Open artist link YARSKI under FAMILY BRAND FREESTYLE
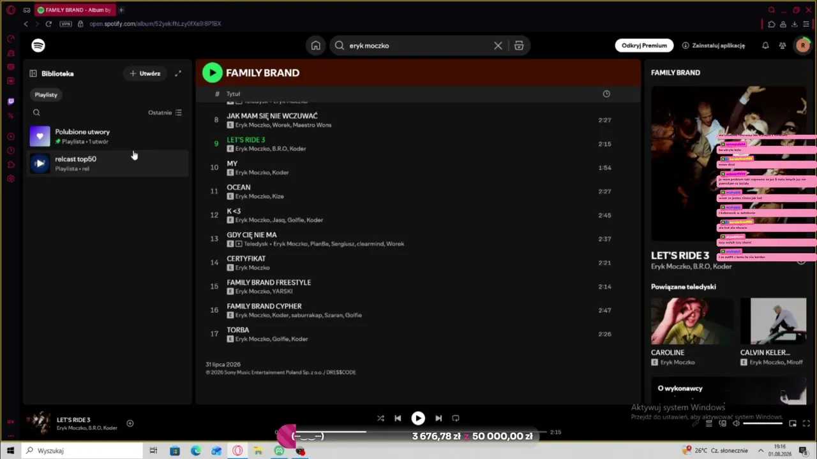817x459 pixels. (x=283, y=291)
